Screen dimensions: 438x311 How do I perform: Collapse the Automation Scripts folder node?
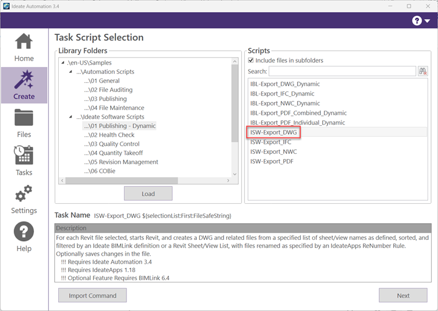[70, 72]
